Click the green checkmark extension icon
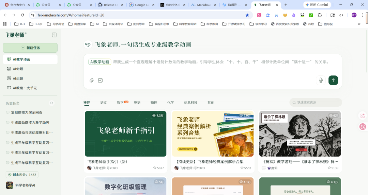Screen dimensions: 368x195 [311, 15]
